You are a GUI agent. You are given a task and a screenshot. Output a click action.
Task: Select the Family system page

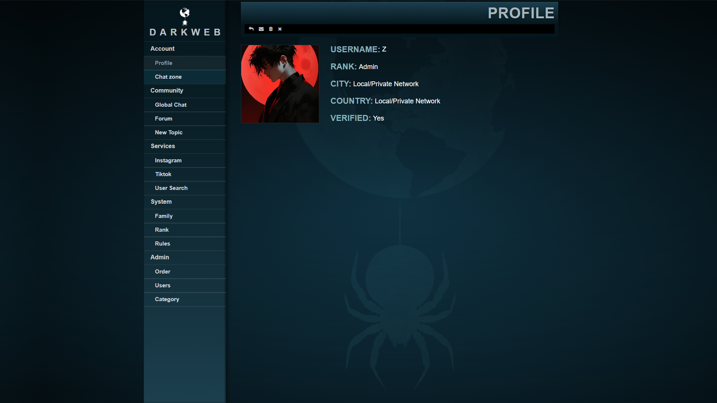pyautogui.click(x=185, y=216)
